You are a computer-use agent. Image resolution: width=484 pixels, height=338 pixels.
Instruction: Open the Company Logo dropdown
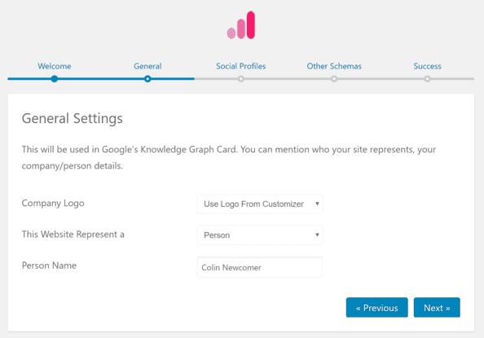(x=260, y=204)
